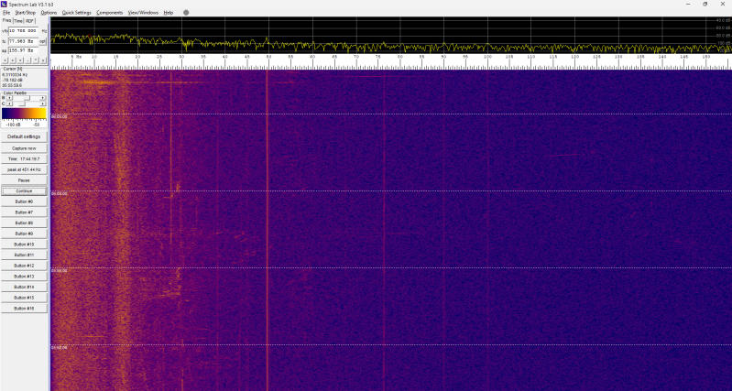
Task: Click the 100 Hz mark on frequency scale
Action: (487, 57)
